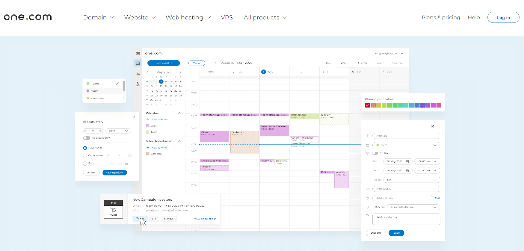Decrease the Repeats every number

click(x=85, y=131)
